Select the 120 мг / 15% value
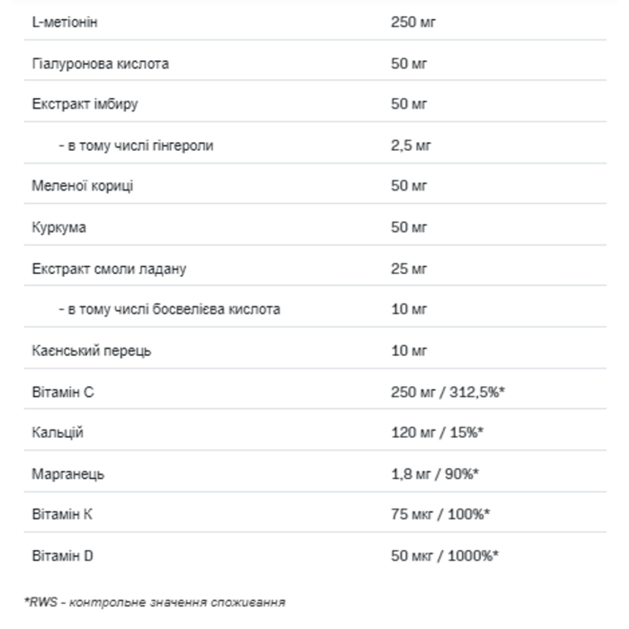The height and width of the screenshot is (629, 629). pyautogui.click(x=438, y=432)
